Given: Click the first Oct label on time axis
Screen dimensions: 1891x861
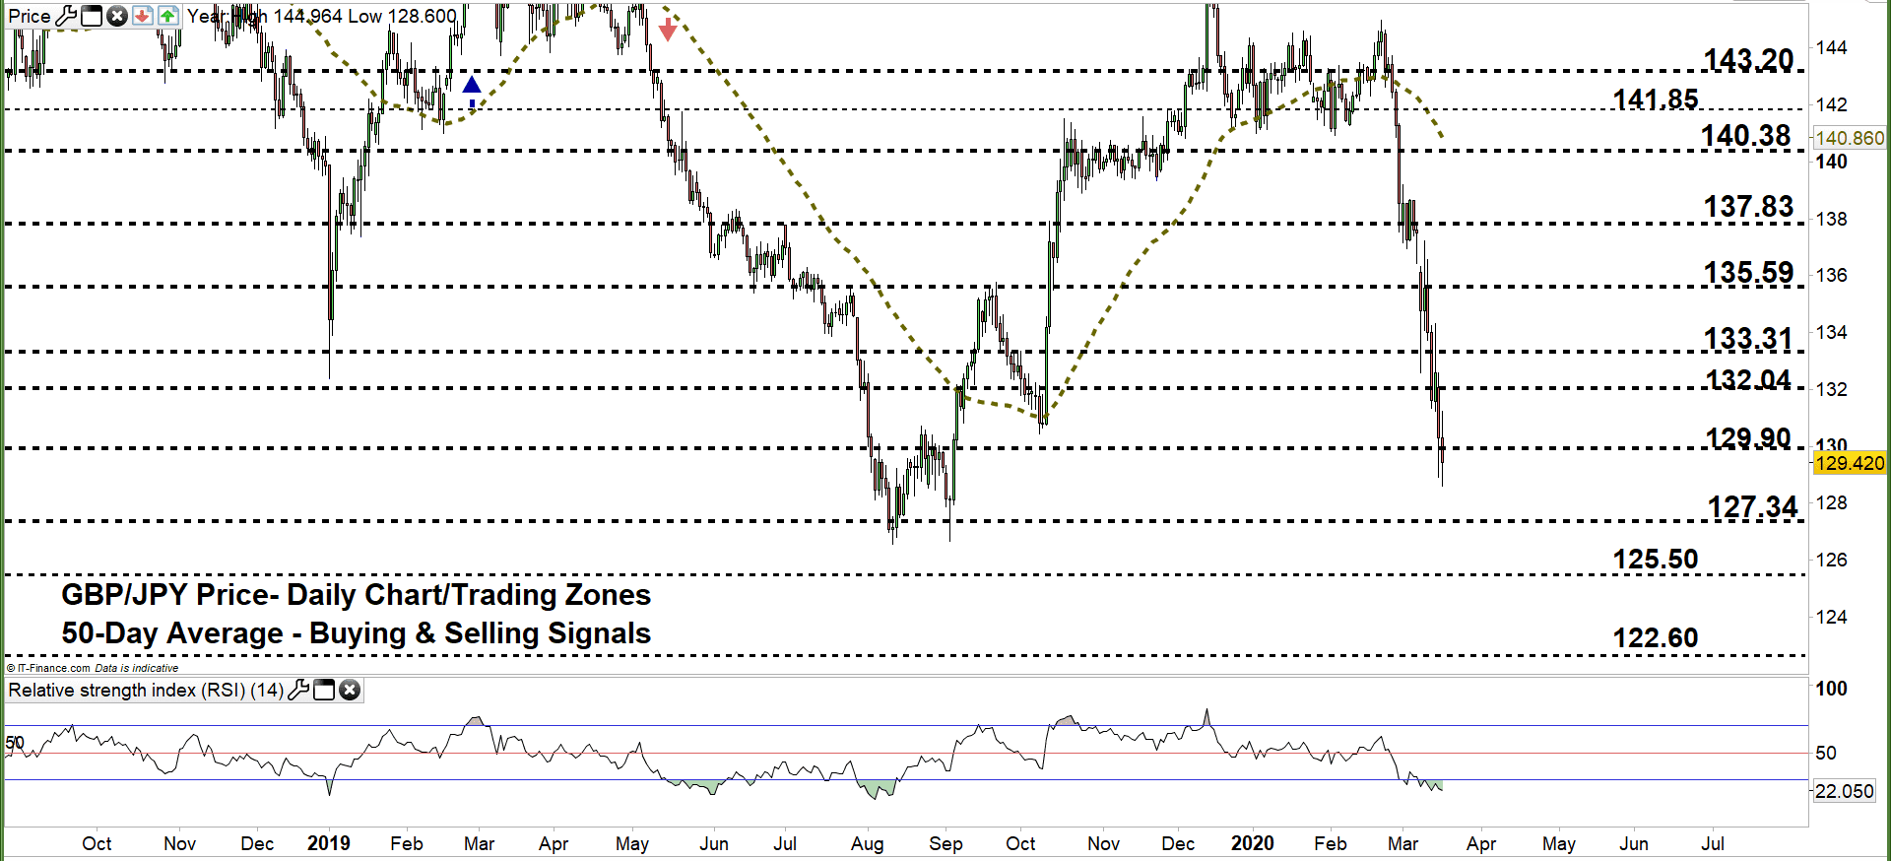Looking at the screenshot, I should (97, 843).
